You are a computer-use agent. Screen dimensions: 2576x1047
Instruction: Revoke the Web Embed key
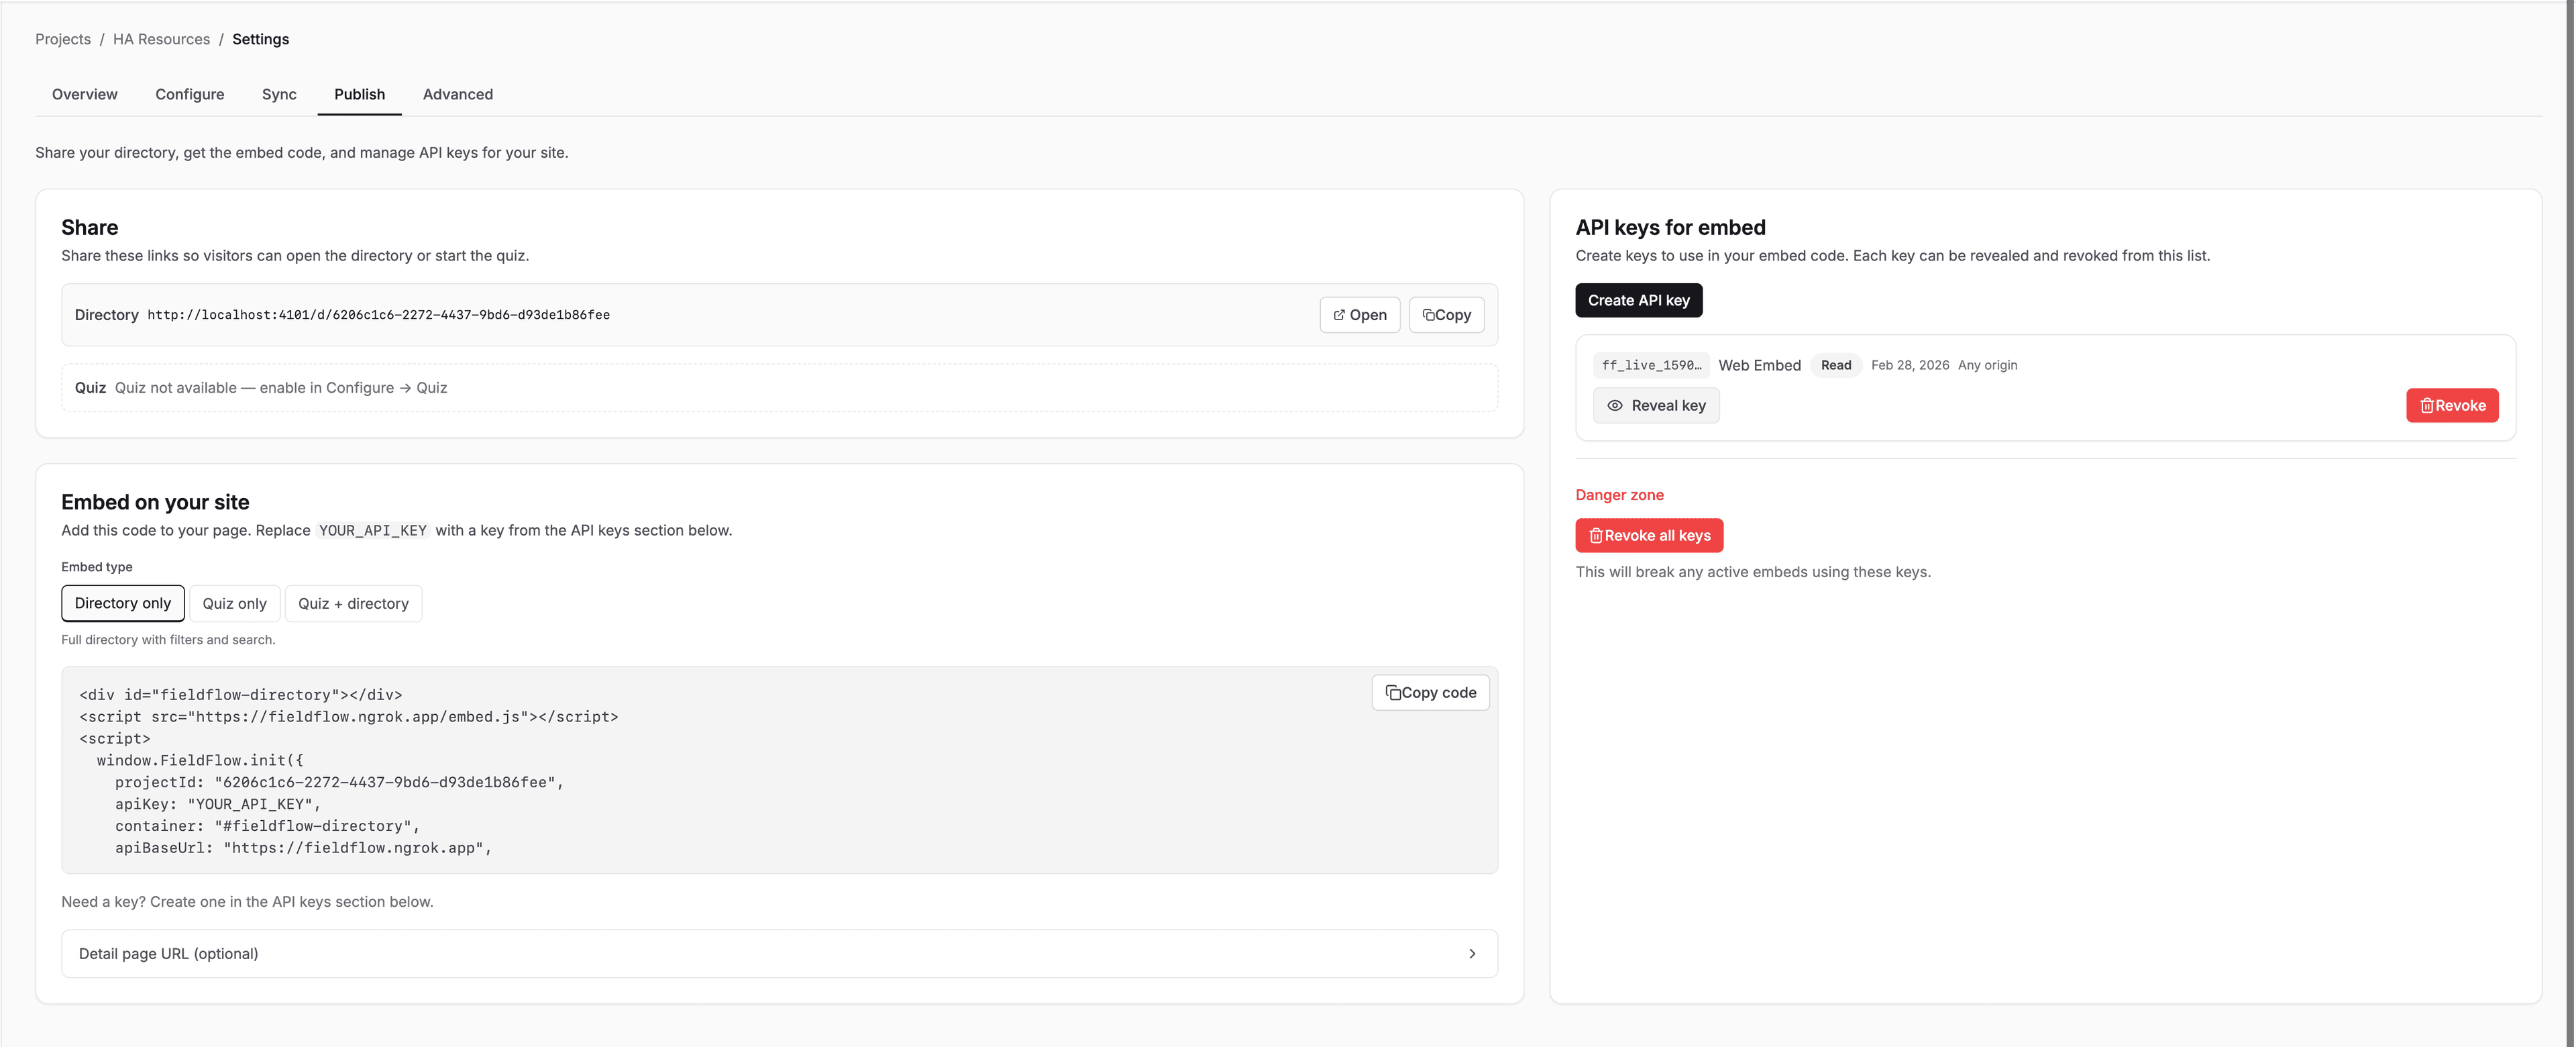pyautogui.click(x=2452, y=405)
